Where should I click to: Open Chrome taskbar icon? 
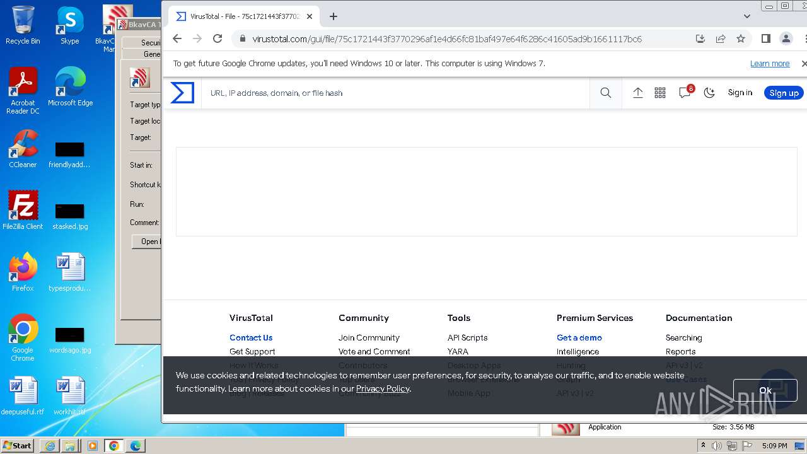click(114, 446)
